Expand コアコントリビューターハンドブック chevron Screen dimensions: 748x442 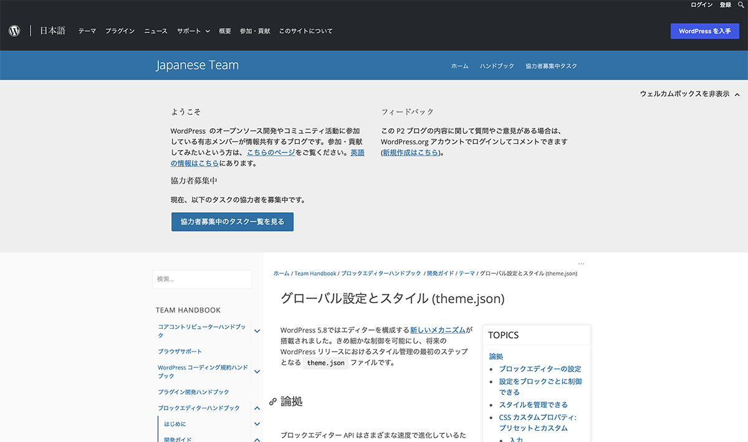[257, 331]
